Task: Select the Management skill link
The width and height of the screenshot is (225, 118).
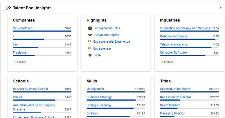Action: pos(95,89)
